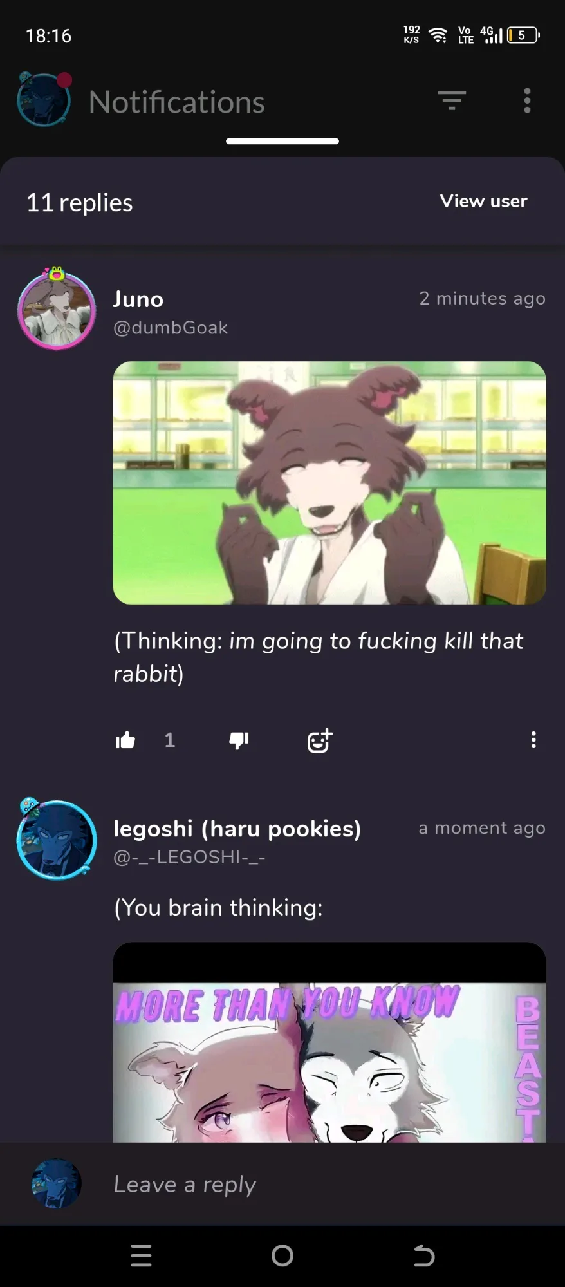Open Android recent apps menu button
The width and height of the screenshot is (565, 1287).
tap(141, 1255)
